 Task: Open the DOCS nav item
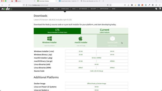point(74,9)
